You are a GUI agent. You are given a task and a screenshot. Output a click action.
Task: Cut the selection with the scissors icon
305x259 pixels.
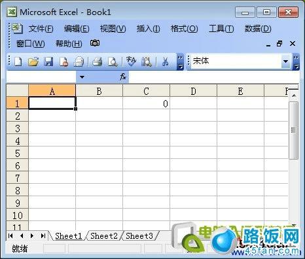tap(165, 61)
